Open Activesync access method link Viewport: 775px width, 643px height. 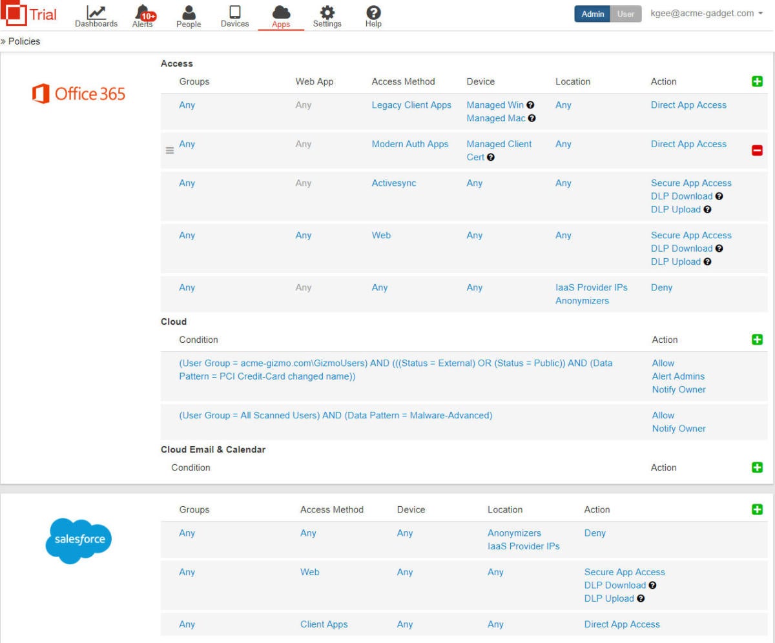[394, 183]
